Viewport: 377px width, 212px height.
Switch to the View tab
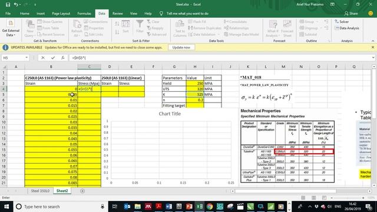click(x=134, y=14)
